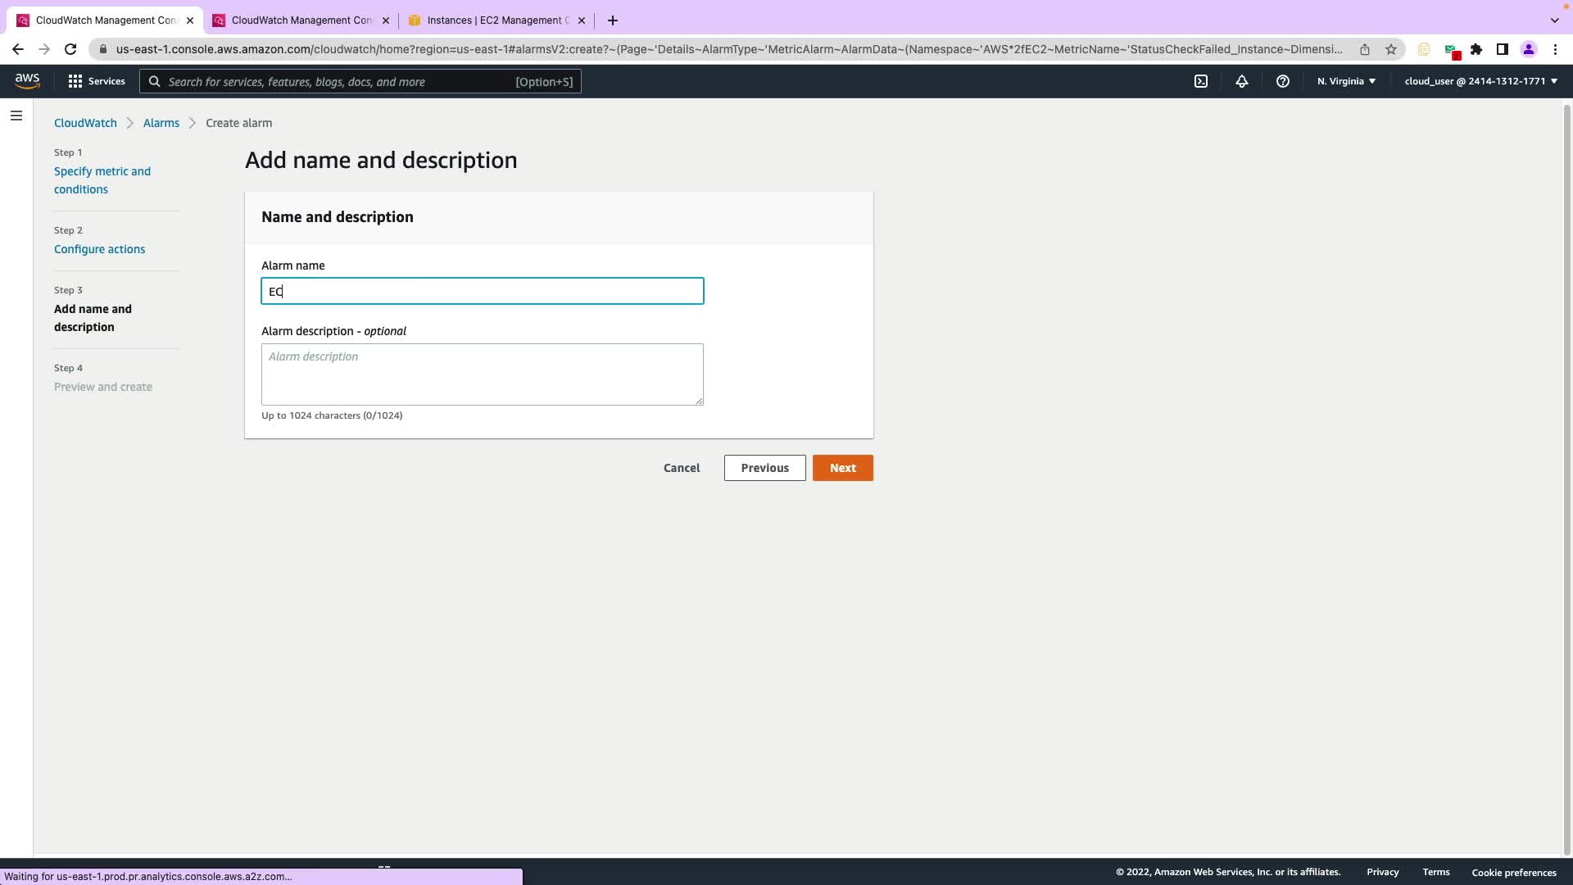This screenshot has width=1573, height=885.
Task: Switch to Instances EC2 Management tab
Action: (492, 20)
